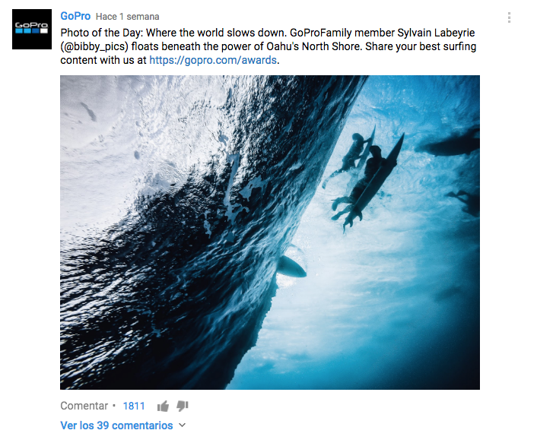Expand "Ver los 39 comentarios"
This screenshot has width=537, height=446.
coord(117,425)
